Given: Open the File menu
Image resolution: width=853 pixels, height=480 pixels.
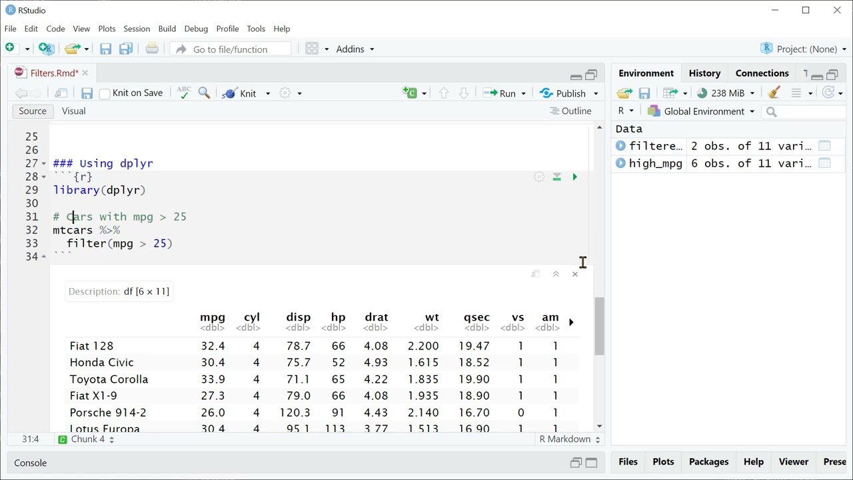Looking at the screenshot, I should coord(11,29).
